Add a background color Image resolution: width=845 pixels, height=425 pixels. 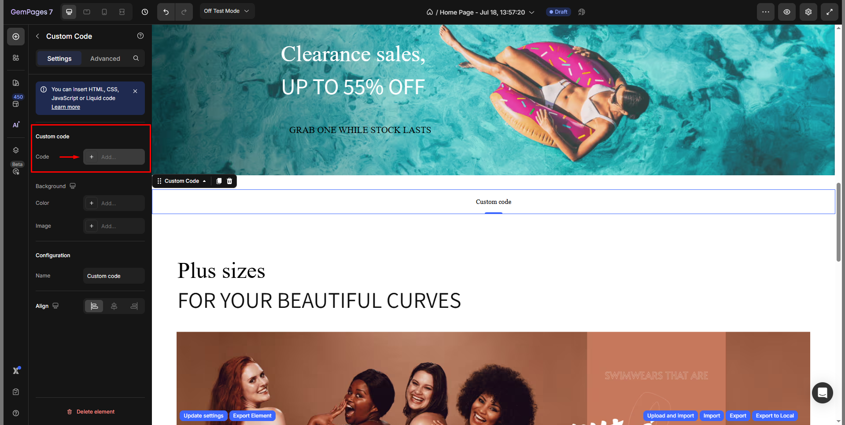pos(114,203)
